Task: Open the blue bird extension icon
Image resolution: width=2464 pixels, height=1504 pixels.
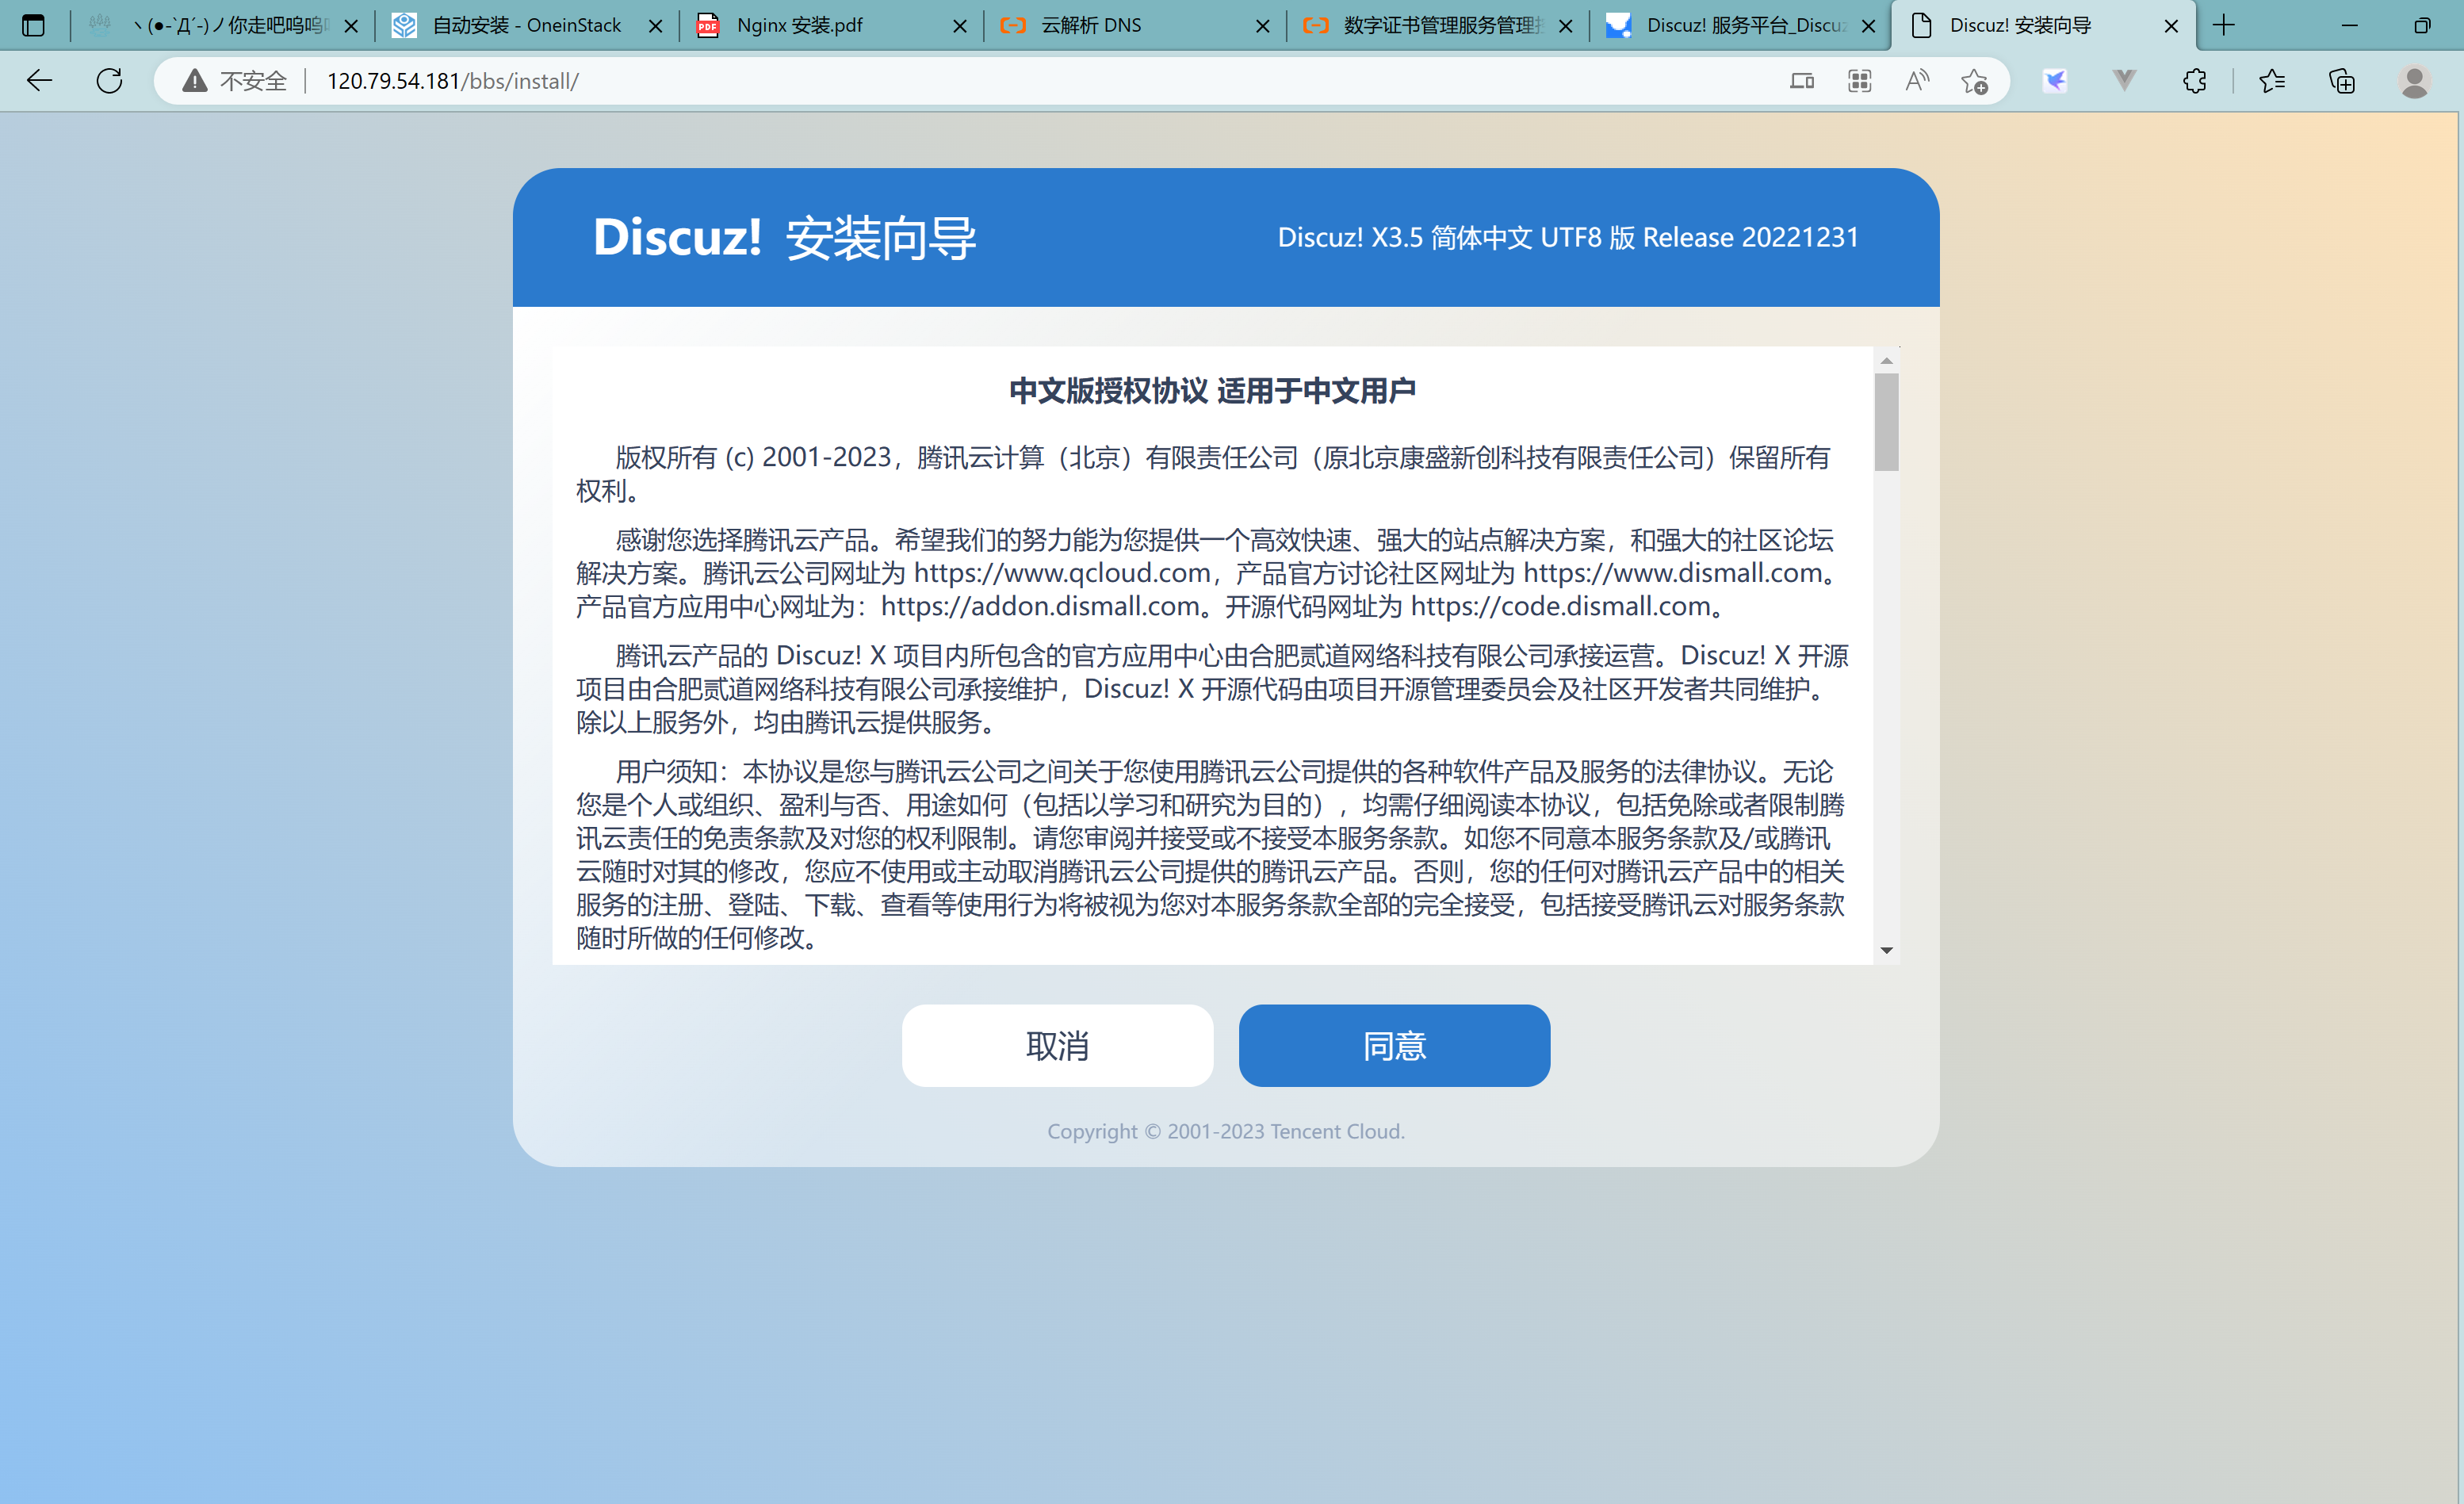Action: [x=2055, y=81]
